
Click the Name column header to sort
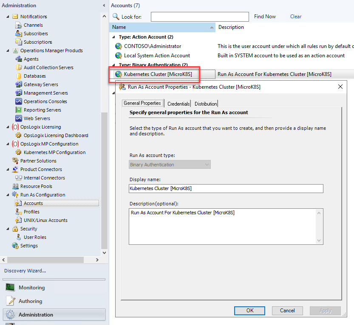pos(161,27)
